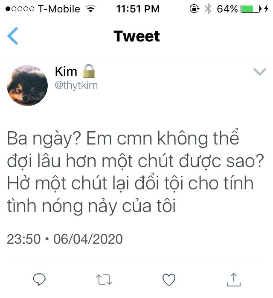Select the display name Kim
Screen dimensions: 273x298
click(66, 71)
